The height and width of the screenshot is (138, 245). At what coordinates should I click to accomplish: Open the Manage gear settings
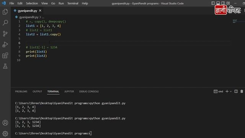point(5,134)
